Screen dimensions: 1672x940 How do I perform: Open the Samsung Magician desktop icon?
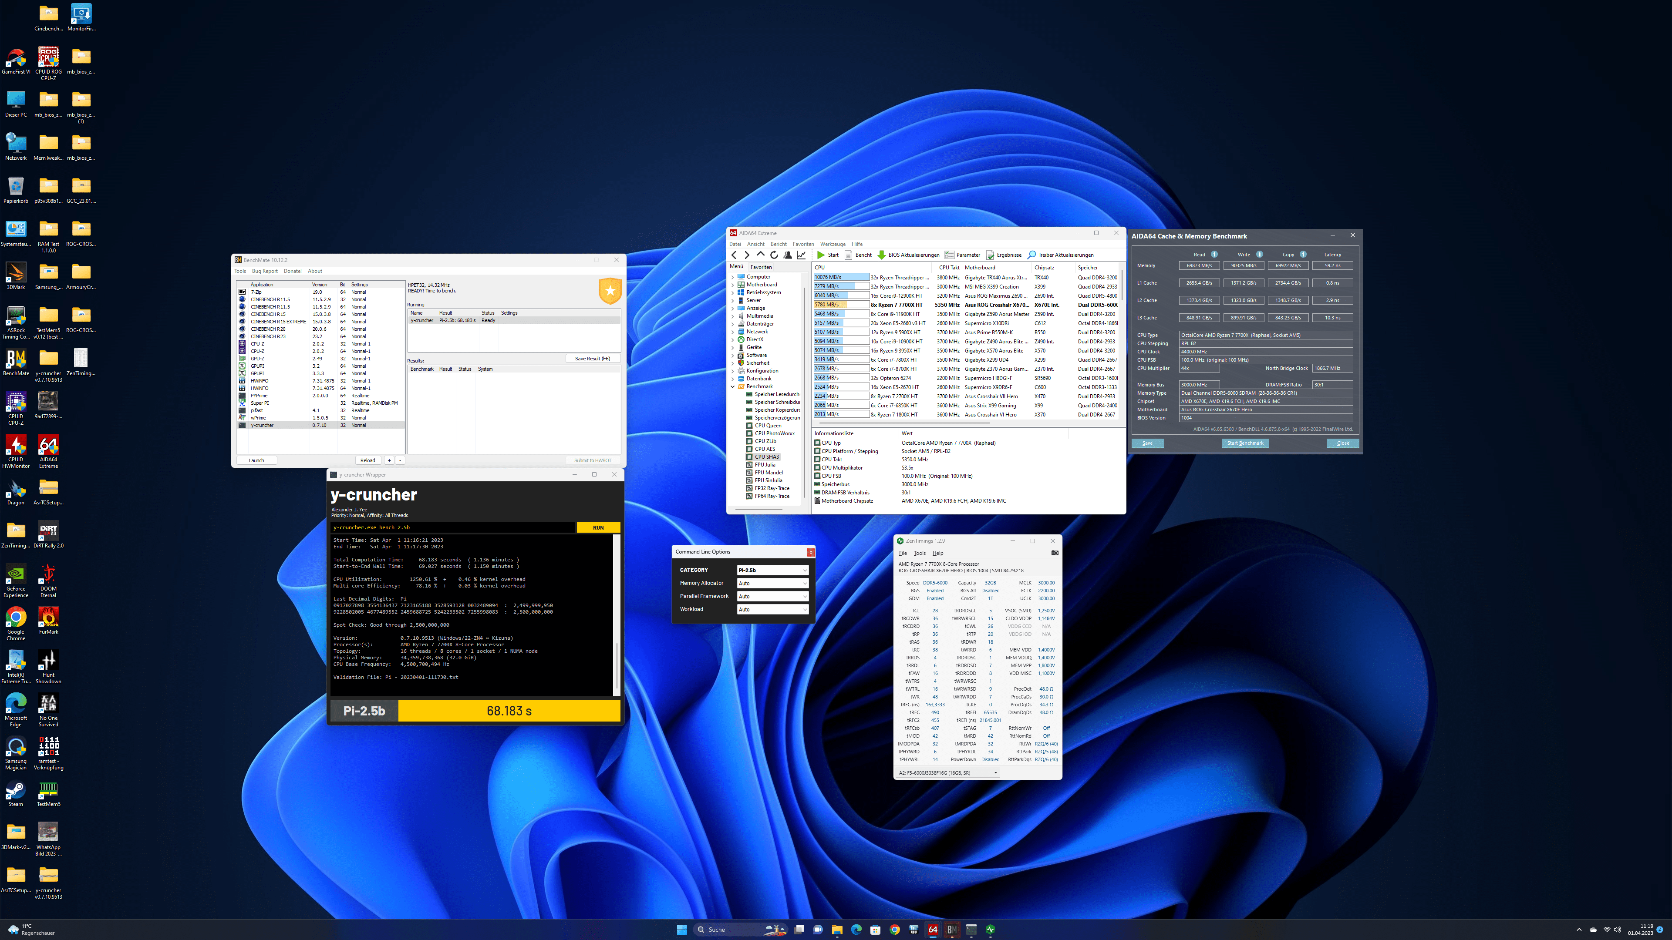click(x=16, y=753)
